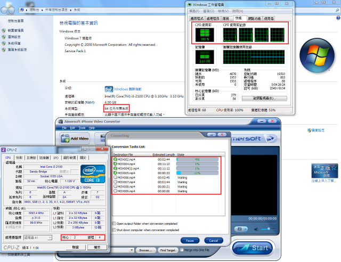Viewport: 341px width, 262px height.
Task: Click the genuine Microsoft software badge
Action: (x=324, y=171)
